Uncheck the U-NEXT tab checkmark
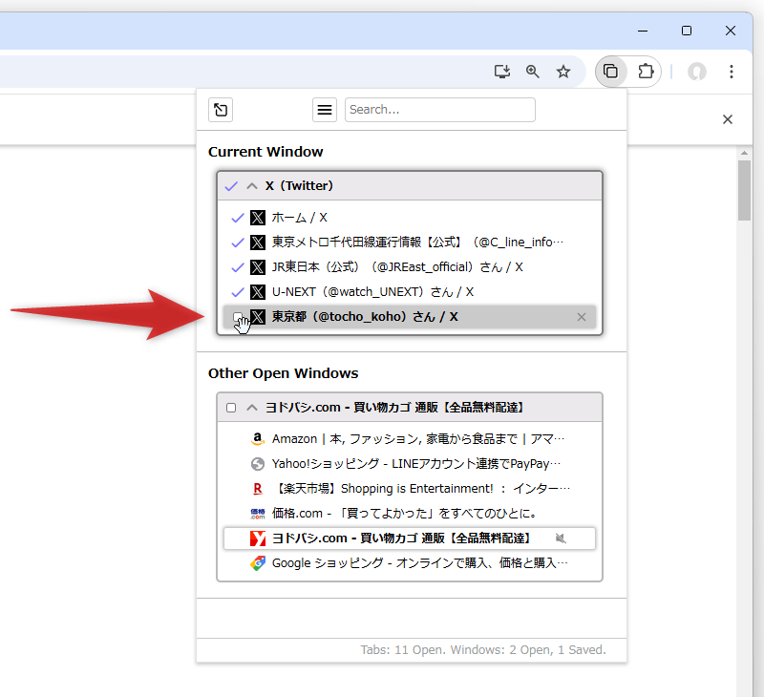Screen dimensions: 764x697 pyautogui.click(x=237, y=292)
